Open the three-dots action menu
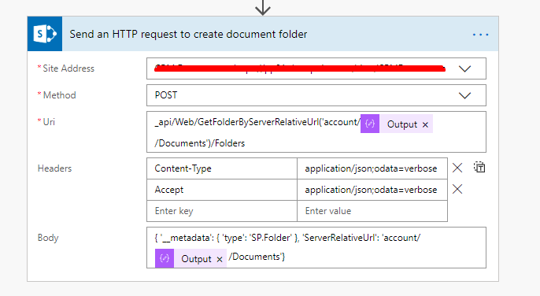This screenshot has height=296, width=540. pyautogui.click(x=480, y=35)
